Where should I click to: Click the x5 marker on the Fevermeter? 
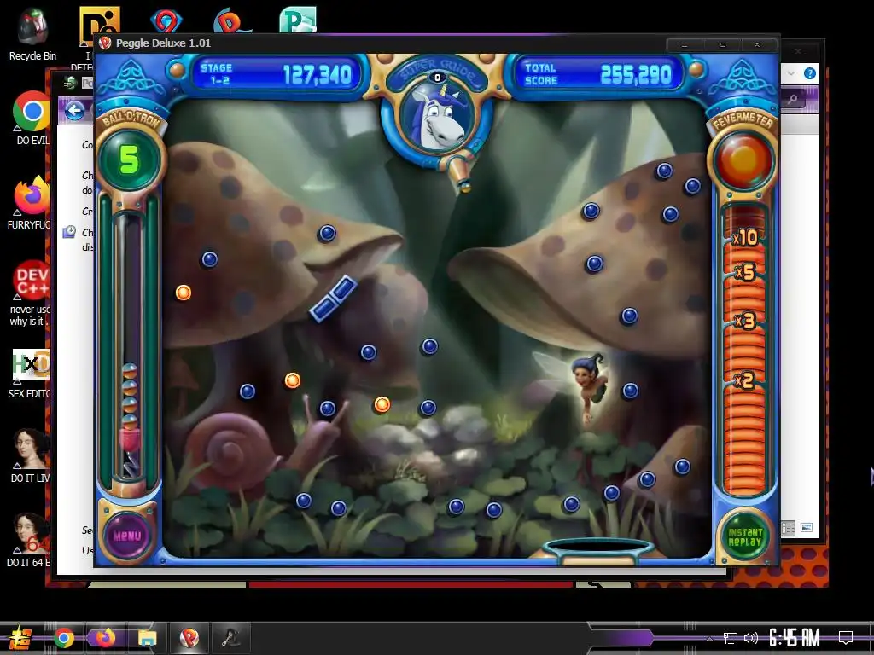[745, 272]
